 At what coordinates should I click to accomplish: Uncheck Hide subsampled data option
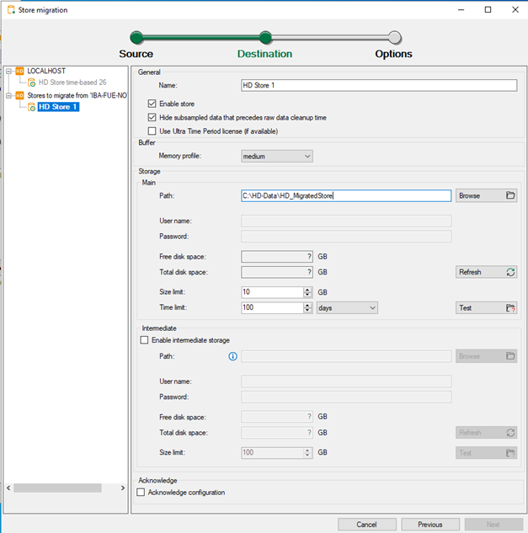pyautogui.click(x=152, y=117)
